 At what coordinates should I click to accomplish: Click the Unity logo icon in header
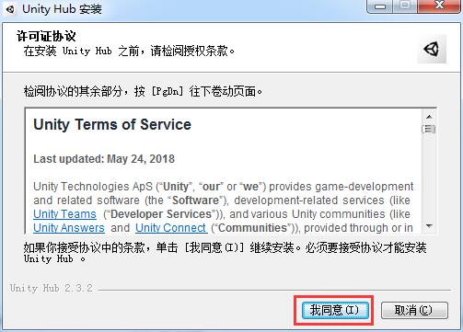(x=432, y=49)
